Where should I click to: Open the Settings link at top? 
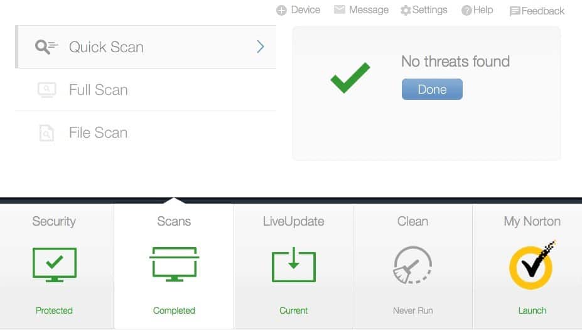coord(430,10)
